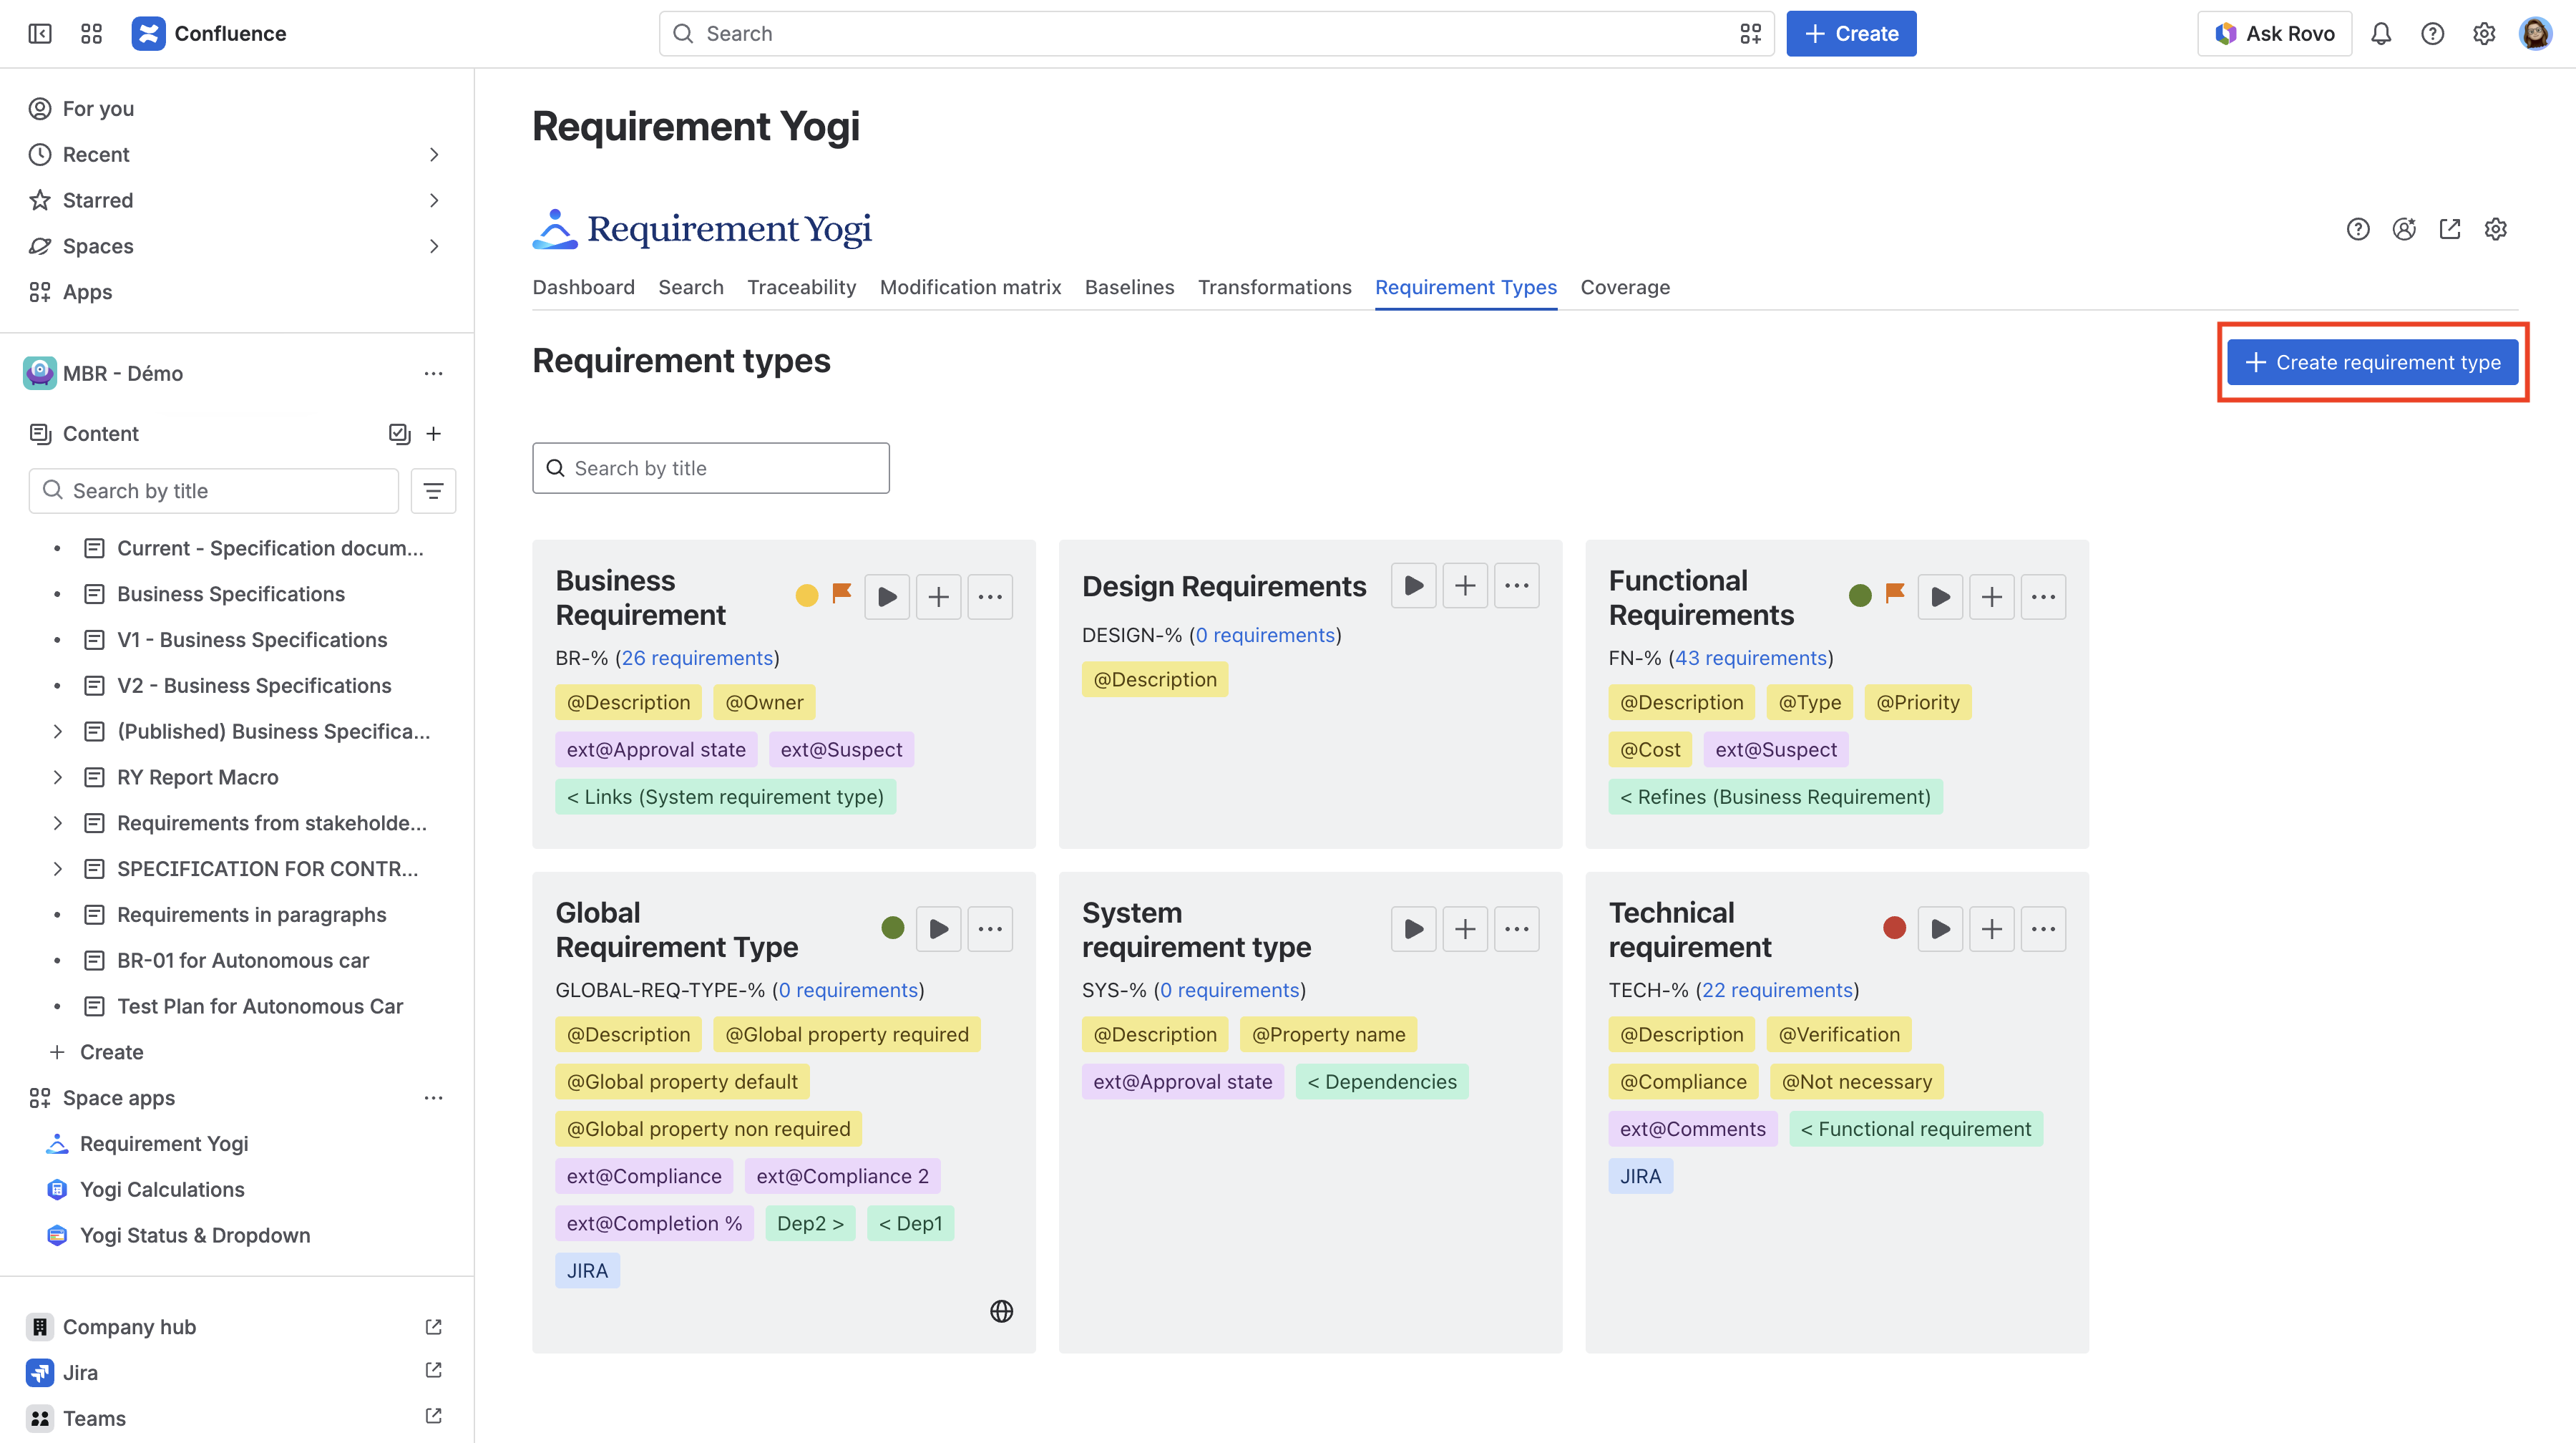This screenshot has height=1443, width=2576.
Task: Run play button on Business Requirement card
Action: click(887, 597)
